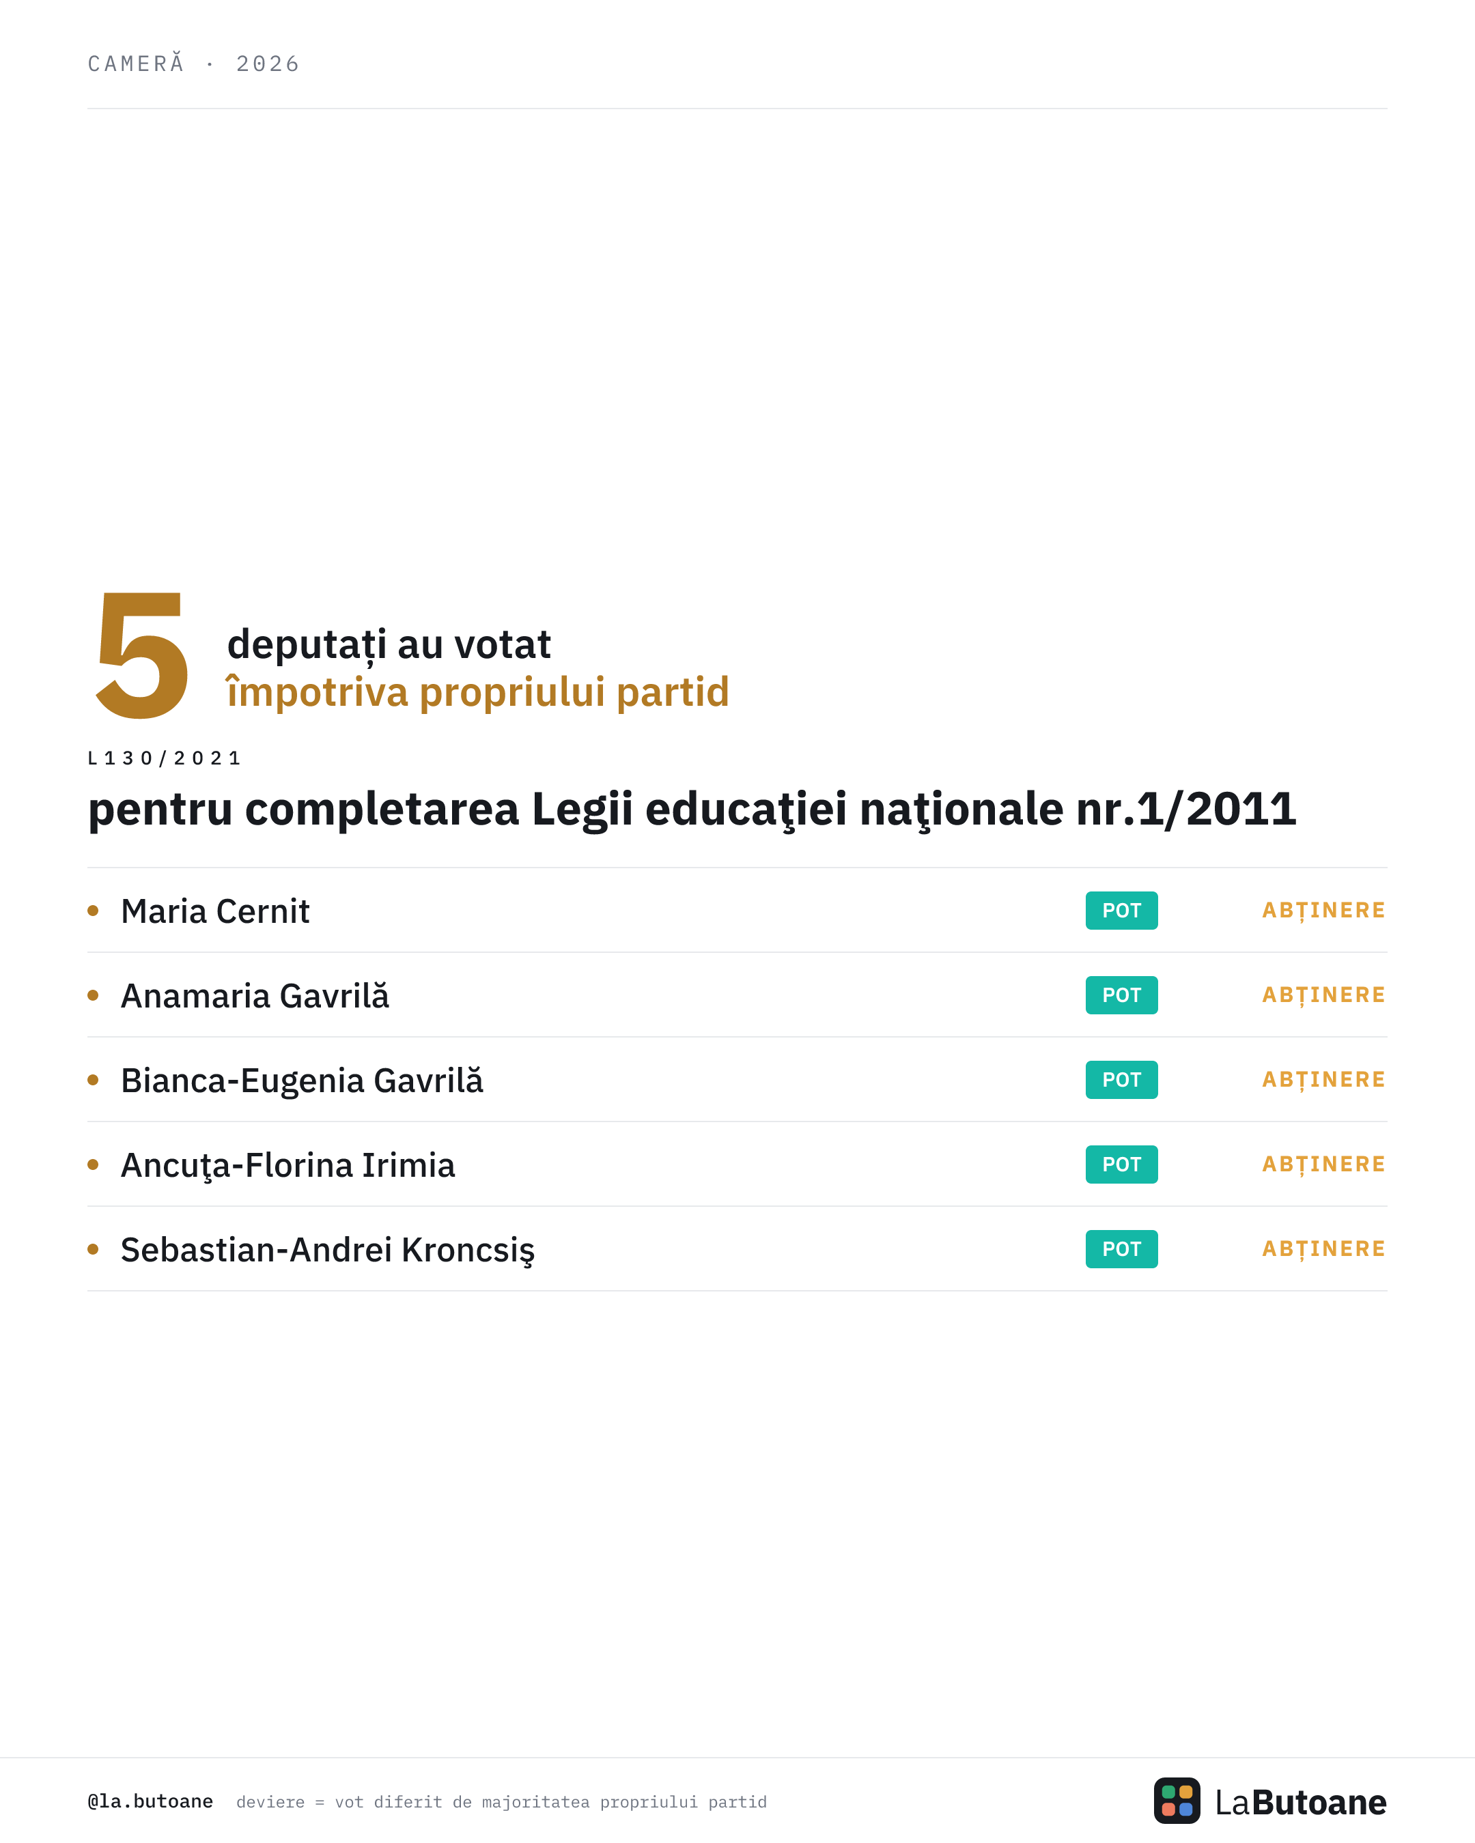Screen dimensions: 1475x1843
Task: Click the CAMERĂ · 2026 header label
Action: coord(194,63)
